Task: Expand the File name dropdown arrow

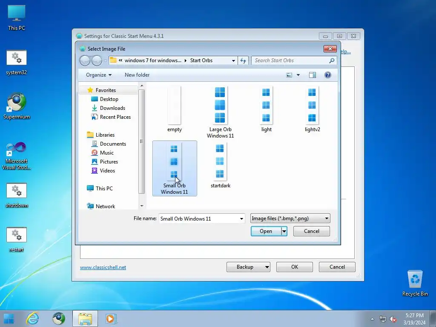Action: click(x=242, y=218)
